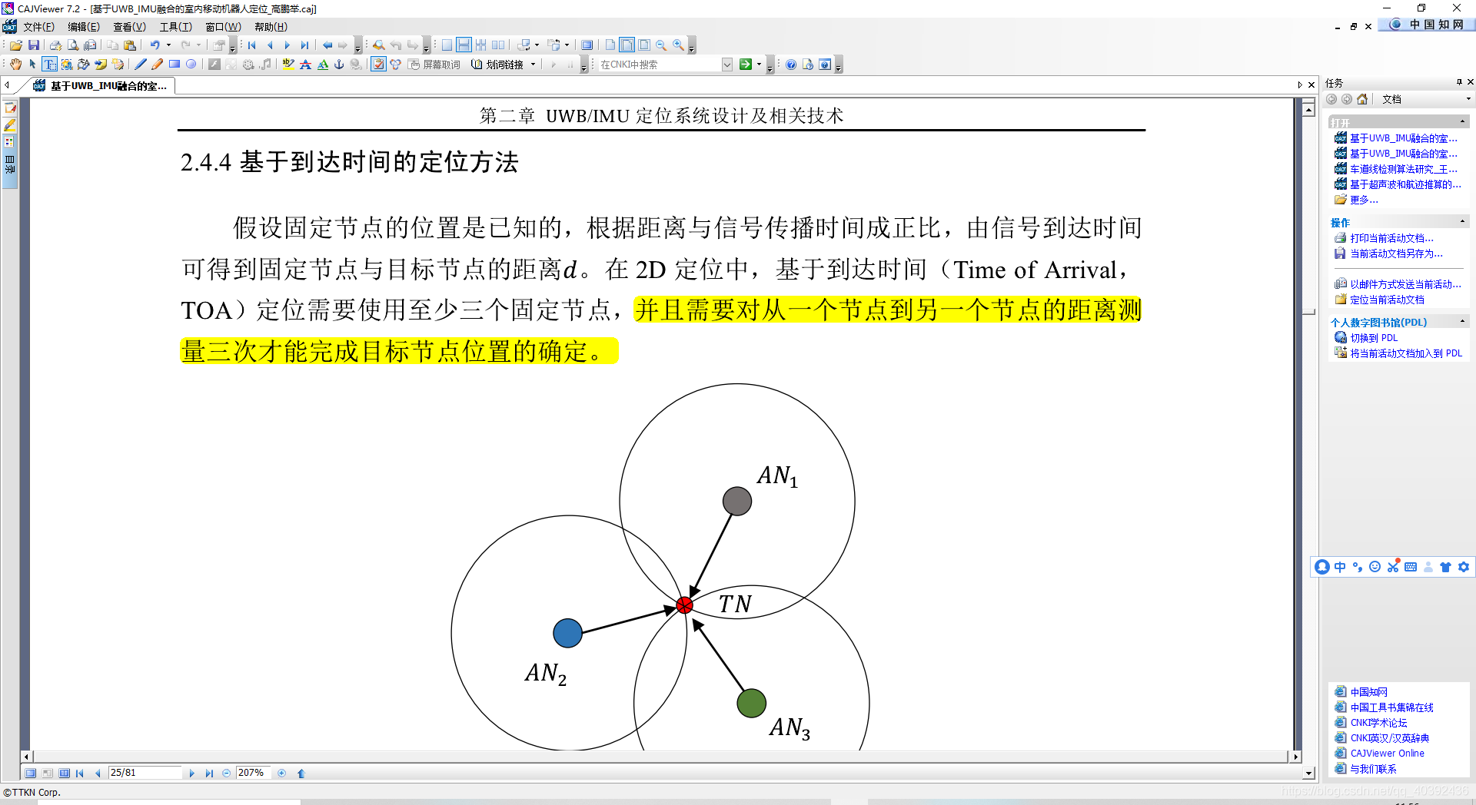The width and height of the screenshot is (1476, 805).
Task: Collapse the 操作 section in task pane
Action: tap(1462, 222)
